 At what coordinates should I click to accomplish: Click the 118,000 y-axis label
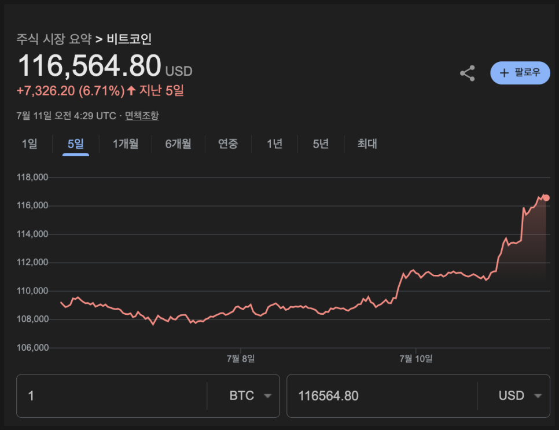click(32, 177)
